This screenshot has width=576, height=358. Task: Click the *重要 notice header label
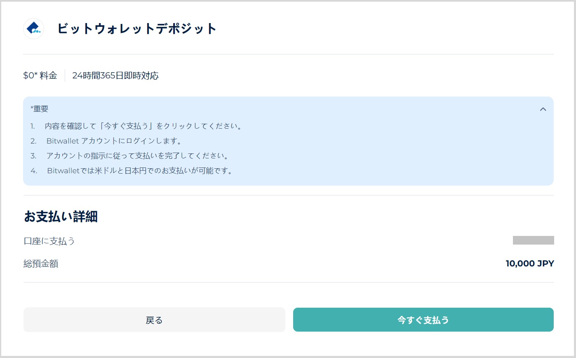pos(40,109)
